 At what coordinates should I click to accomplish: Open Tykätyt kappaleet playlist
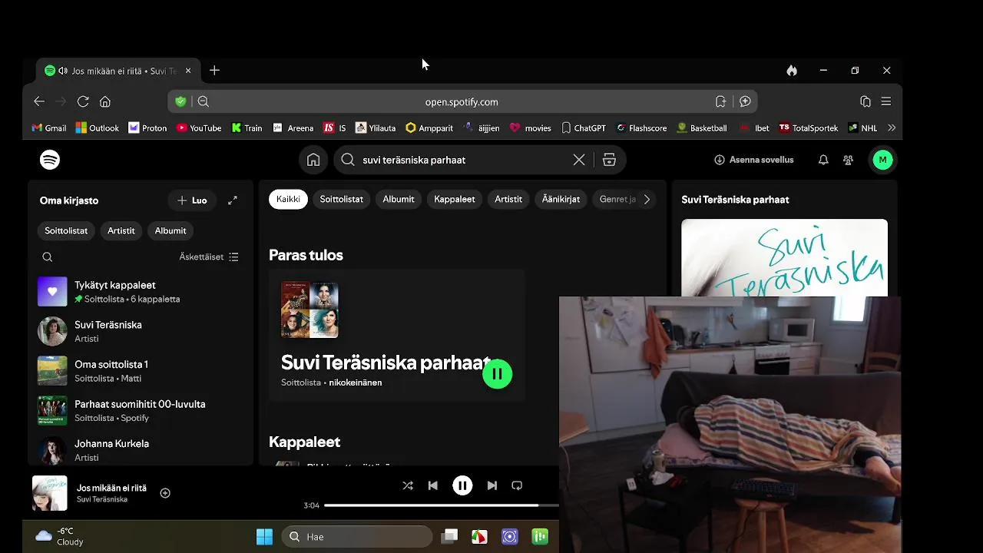(x=141, y=292)
